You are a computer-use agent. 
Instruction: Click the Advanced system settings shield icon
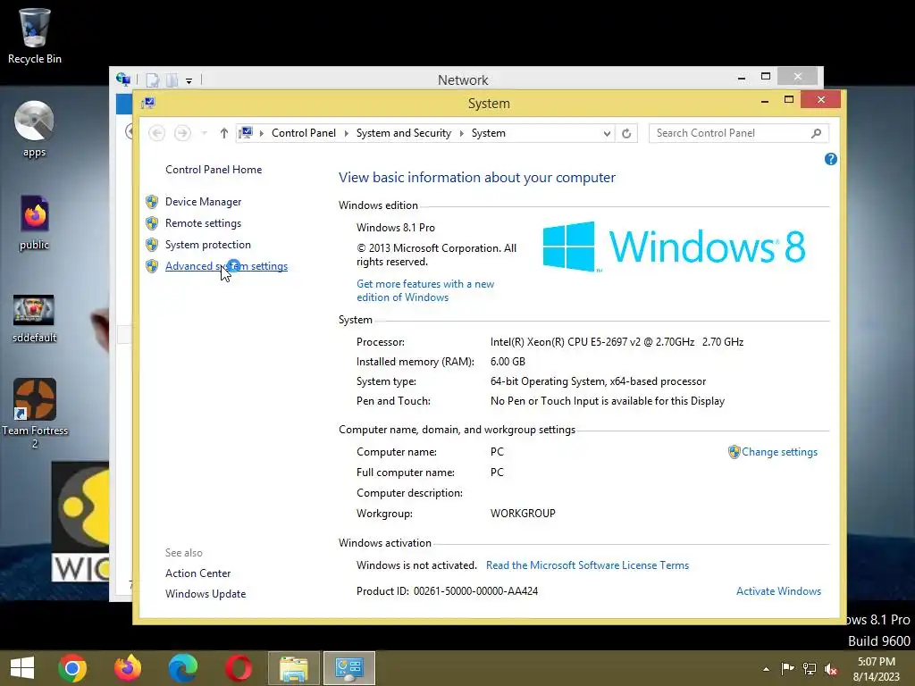coord(152,266)
